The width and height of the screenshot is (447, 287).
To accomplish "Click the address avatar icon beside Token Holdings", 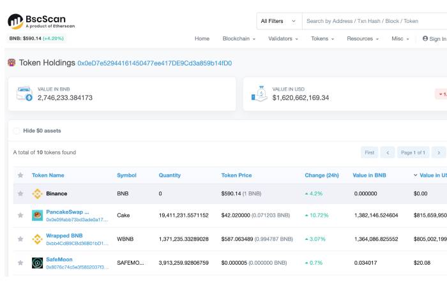I will pos(11,63).
